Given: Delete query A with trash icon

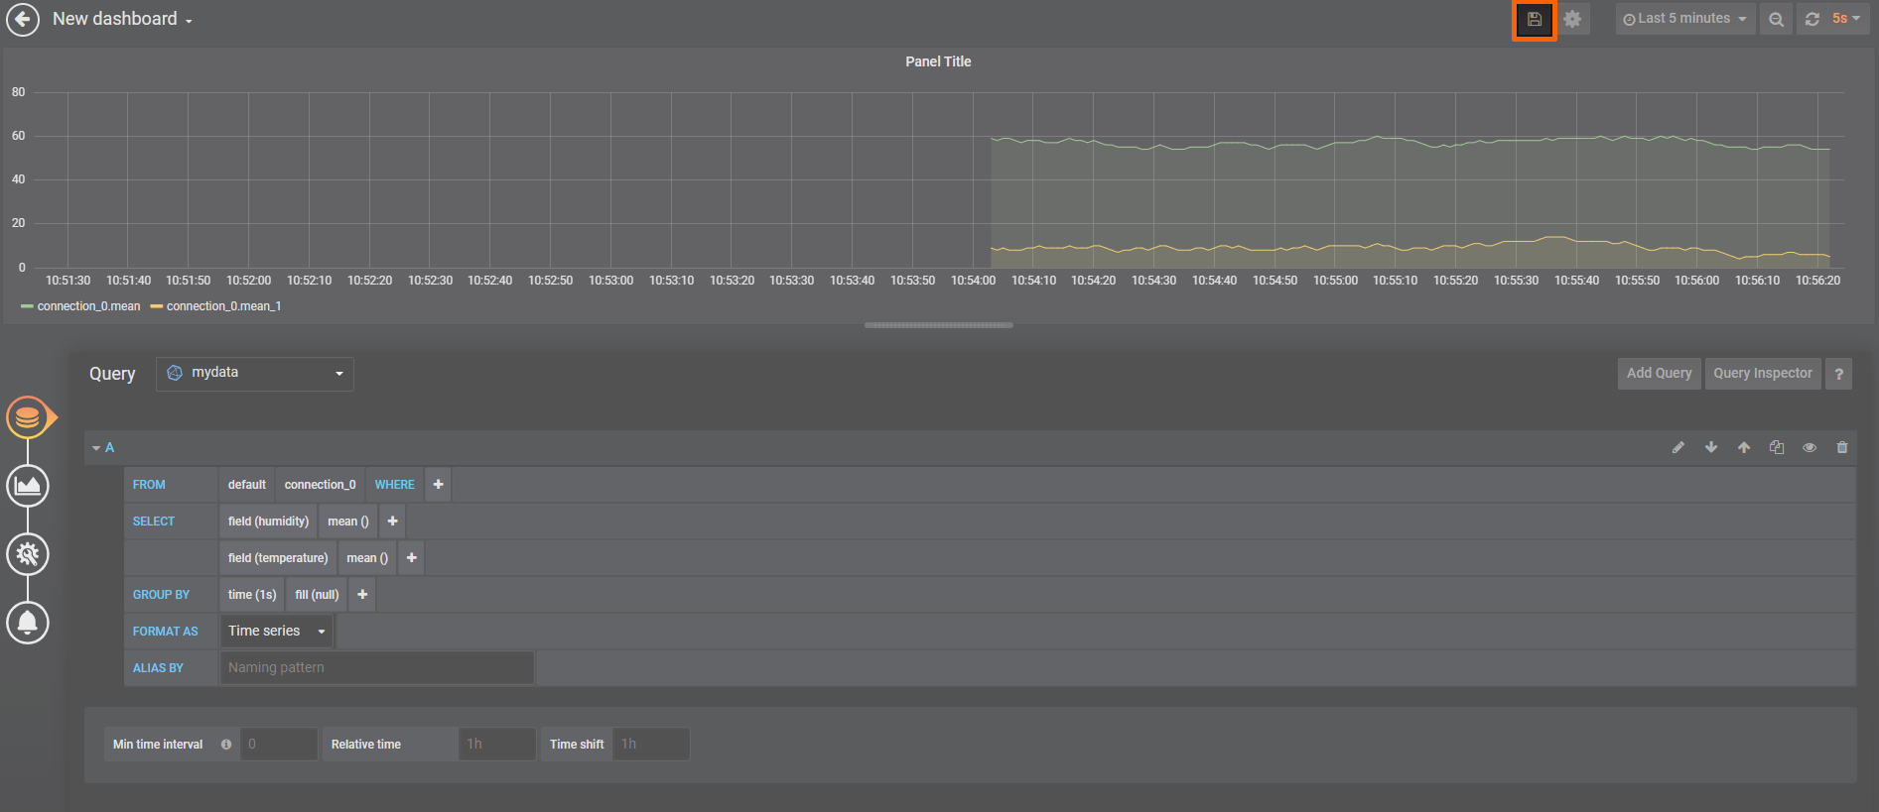Looking at the screenshot, I should [x=1842, y=448].
